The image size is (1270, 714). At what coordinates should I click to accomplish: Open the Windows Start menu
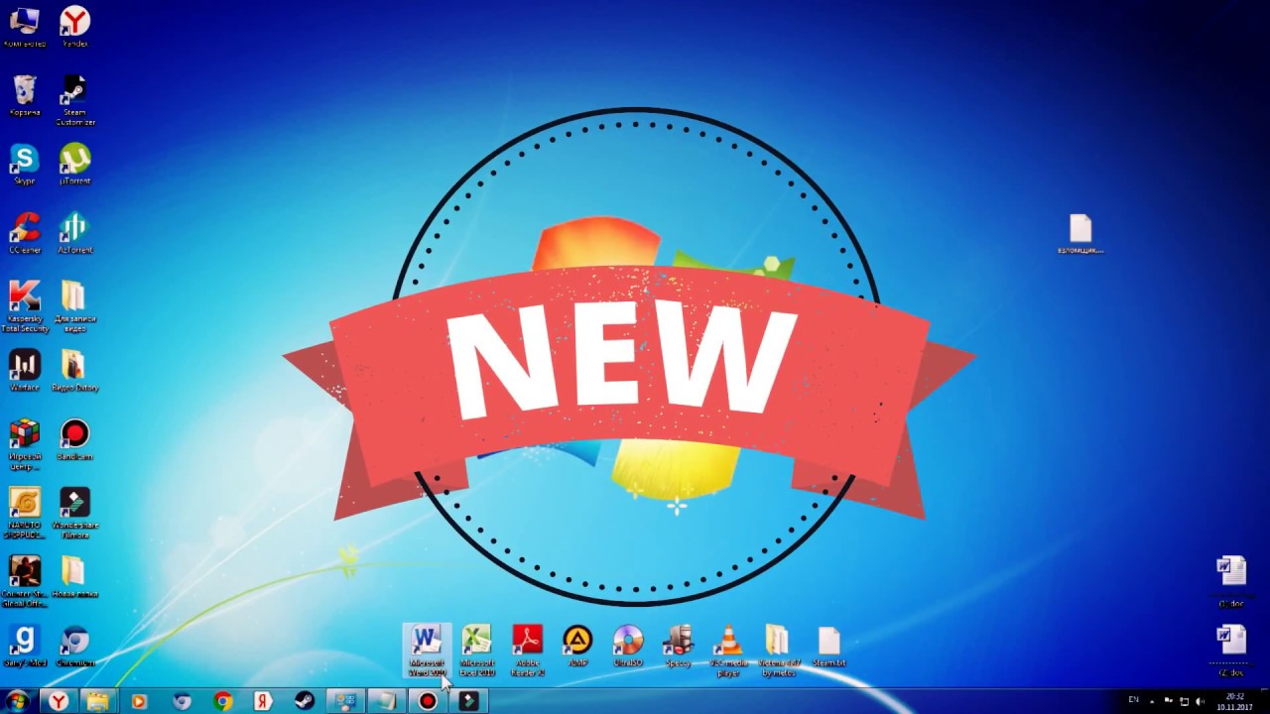17,701
